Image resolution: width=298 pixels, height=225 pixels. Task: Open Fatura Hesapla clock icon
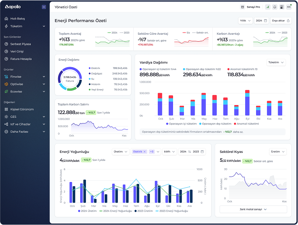coord(6,59)
